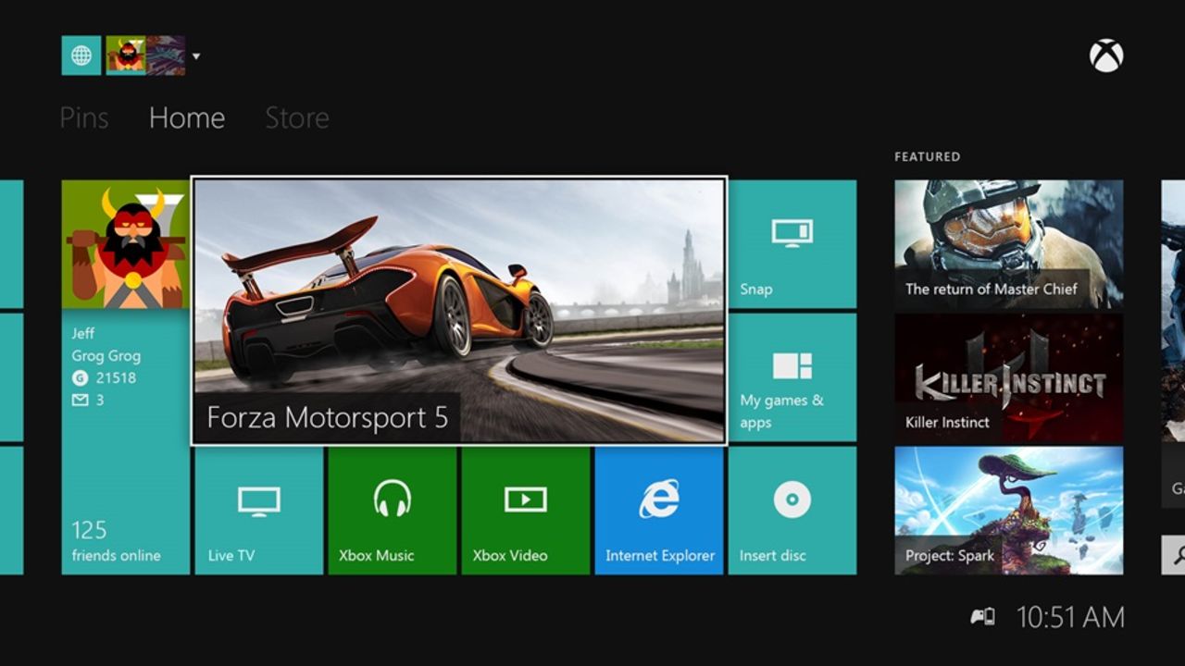This screenshot has height=666, width=1185.
Task: Select the Live TV tile
Action: point(257,513)
